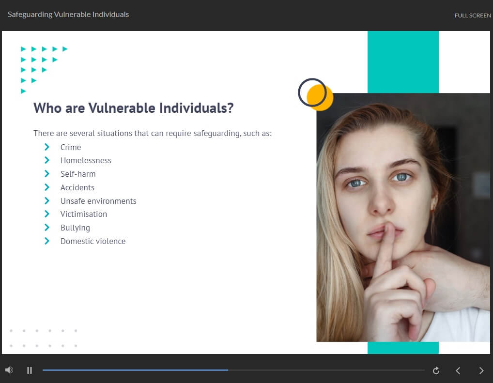This screenshot has width=493, height=383.
Task: Click the sentence introducing safeguarding situations
Action: (153, 134)
